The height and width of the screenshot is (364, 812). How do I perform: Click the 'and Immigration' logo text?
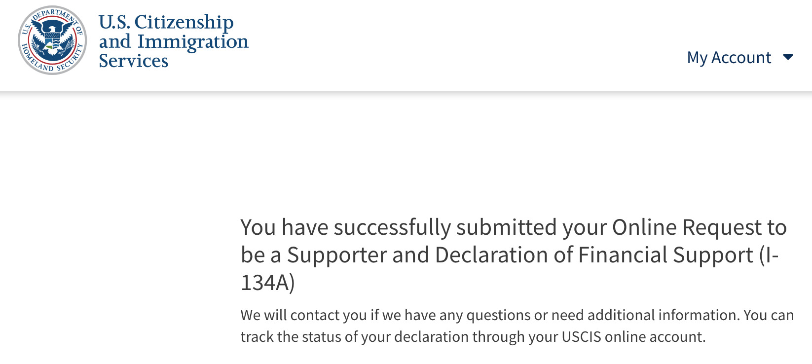[174, 41]
